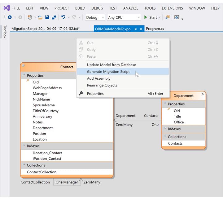The height and width of the screenshot is (200, 223).
Task: Open the BUILD menu
Action: click(x=80, y=8)
